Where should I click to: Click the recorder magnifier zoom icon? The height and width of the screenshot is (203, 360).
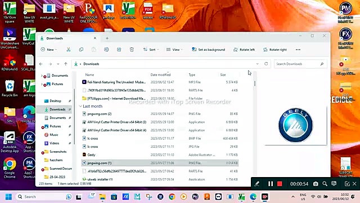[x=325, y=184]
